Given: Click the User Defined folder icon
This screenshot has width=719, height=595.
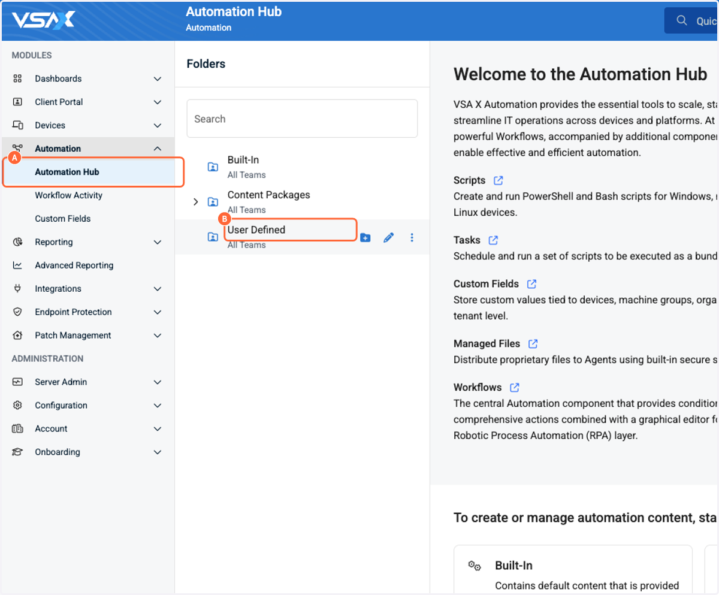Looking at the screenshot, I should (x=213, y=237).
